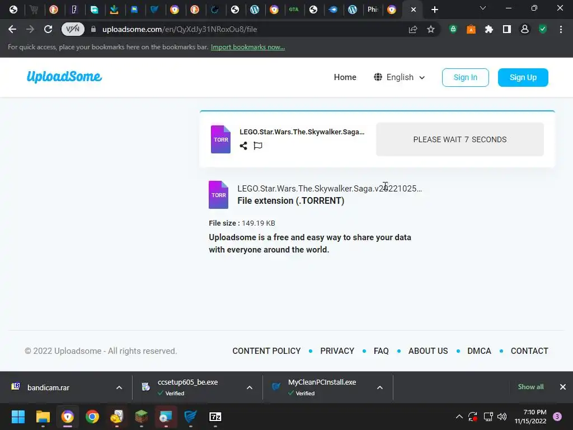This screenshot has width=573, height=430.
Task: Open the DMCA footer link
Action: click(x=479, y=351)
